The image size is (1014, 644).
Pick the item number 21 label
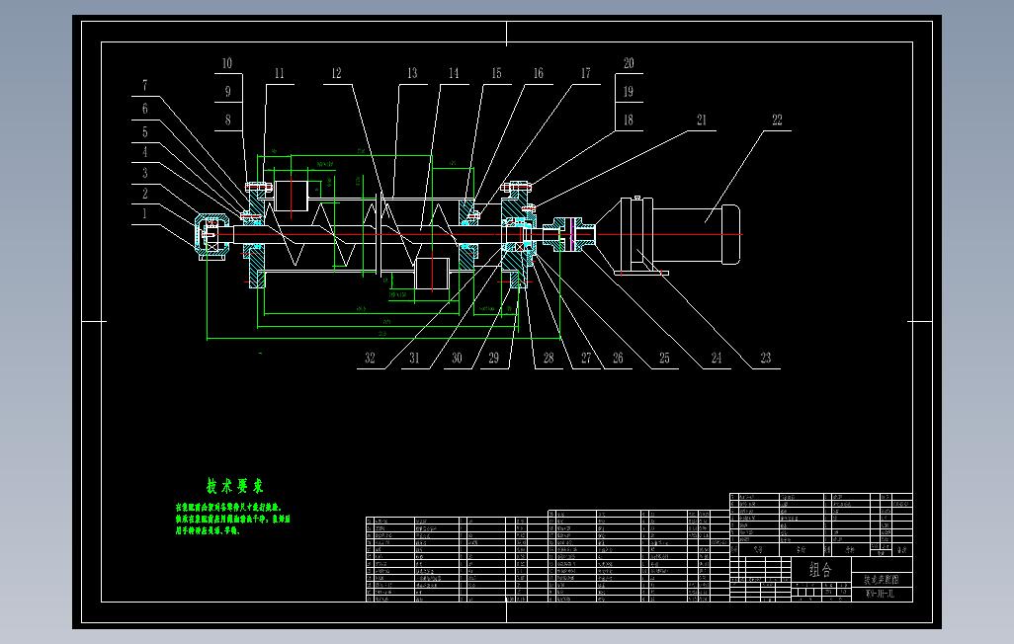tap(702, 120)
